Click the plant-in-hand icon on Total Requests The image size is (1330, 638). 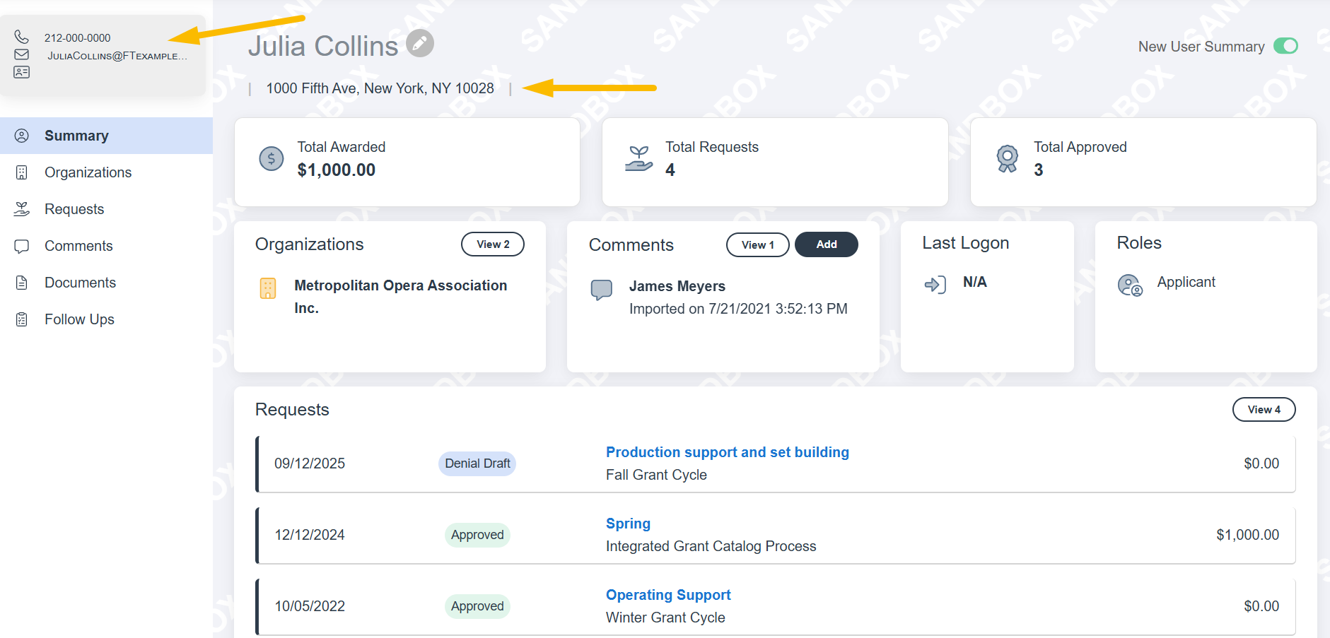coord(639,159)
